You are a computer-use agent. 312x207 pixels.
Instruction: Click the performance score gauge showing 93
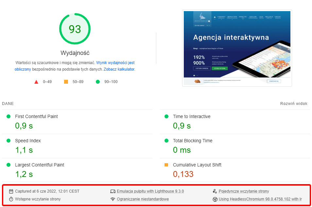pyautogui.click(x=75, y=29)
